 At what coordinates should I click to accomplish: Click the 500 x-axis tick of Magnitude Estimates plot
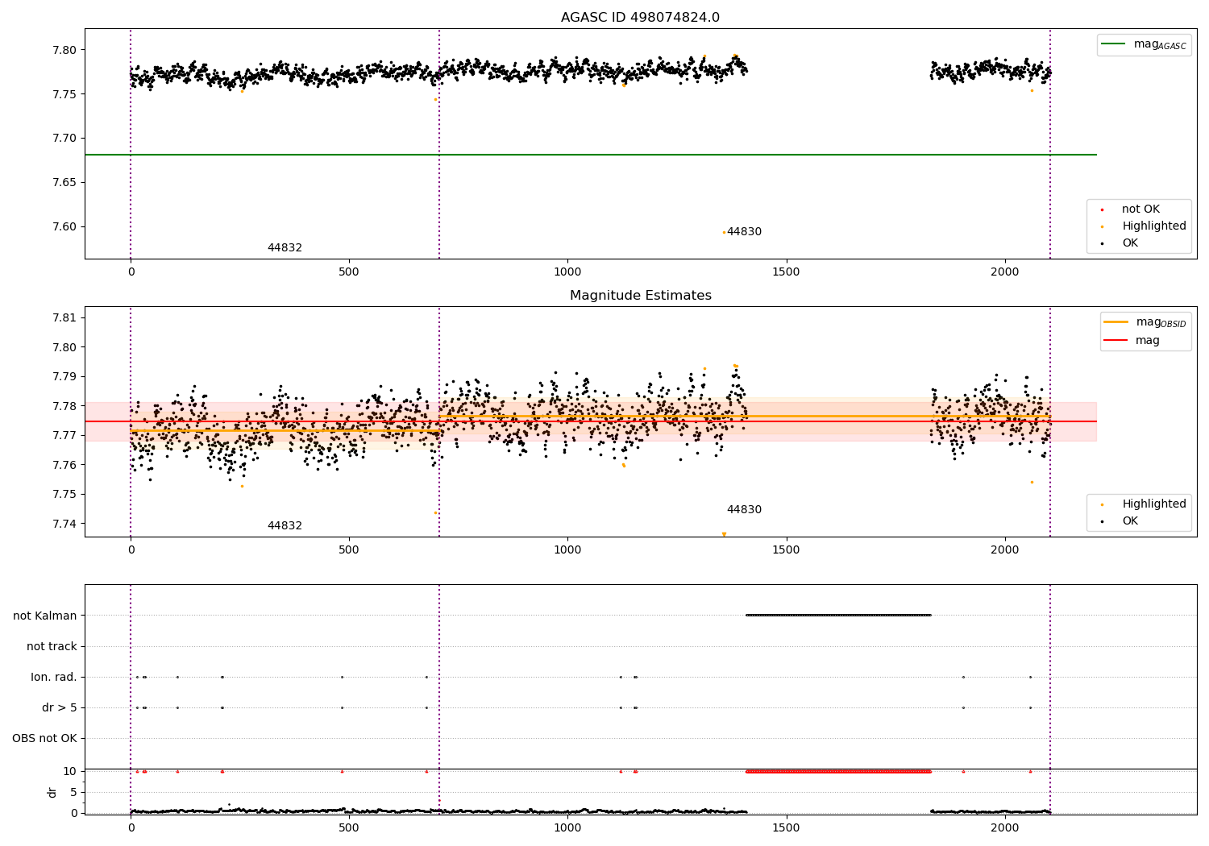[349, 550]
